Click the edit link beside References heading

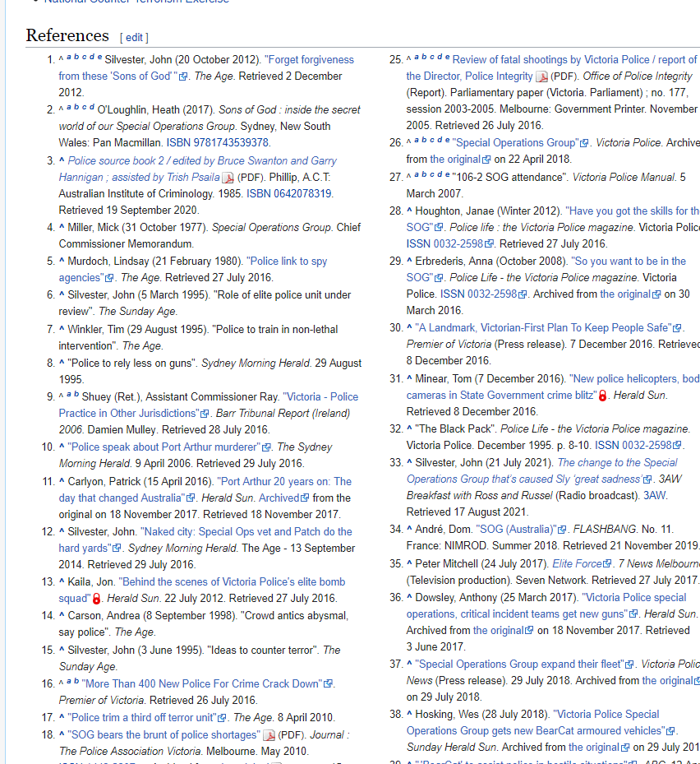click(x=134, y=38)
